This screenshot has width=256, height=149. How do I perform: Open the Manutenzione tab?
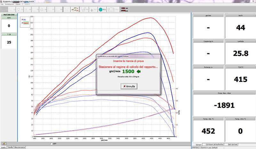tap(20, 147)
